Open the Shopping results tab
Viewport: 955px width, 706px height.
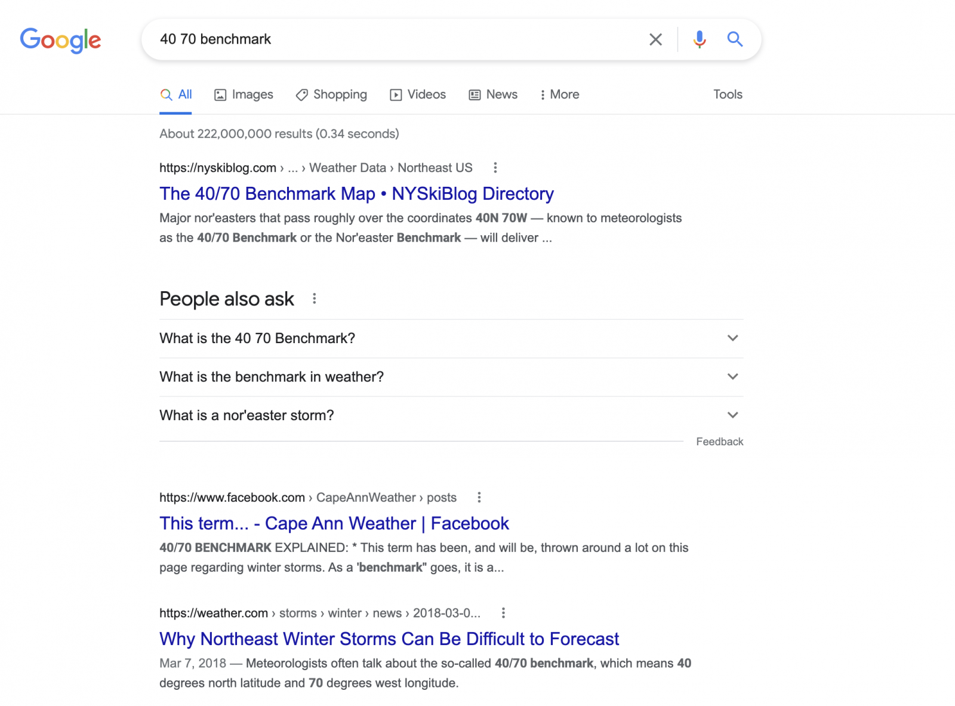click(331, 94)
